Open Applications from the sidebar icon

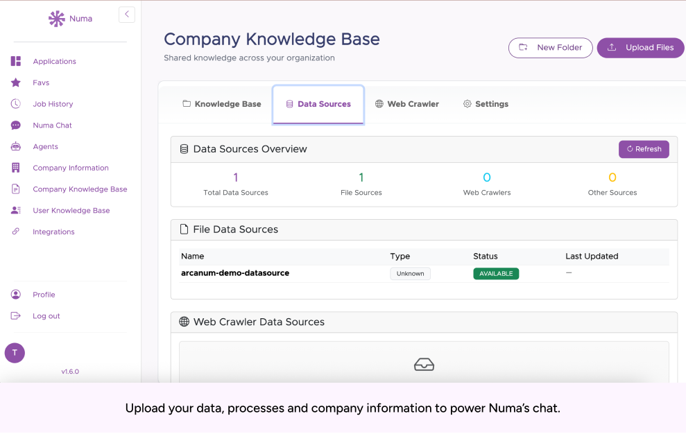(x=16, y=61)
